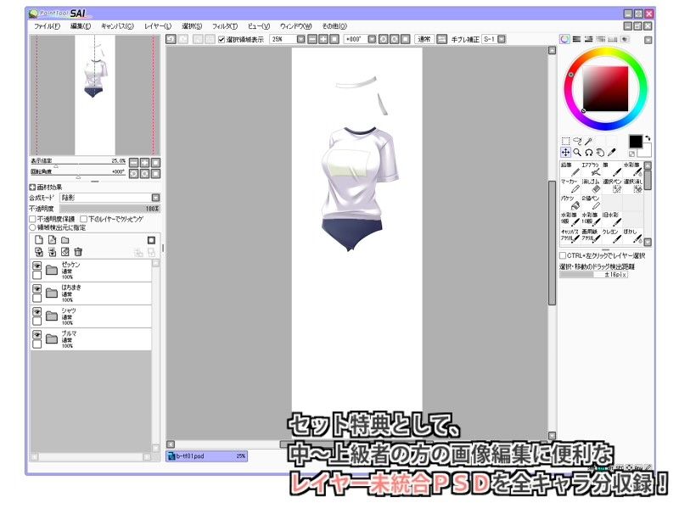Open the 合成モード blend mode dropdown
The image size is (679, 509).
[x=109, y=197]
